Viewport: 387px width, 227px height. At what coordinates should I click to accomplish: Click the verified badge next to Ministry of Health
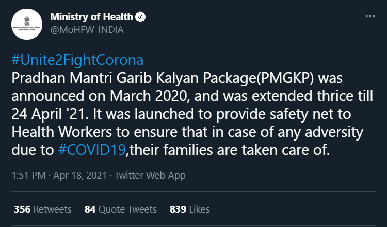[140, 17]
